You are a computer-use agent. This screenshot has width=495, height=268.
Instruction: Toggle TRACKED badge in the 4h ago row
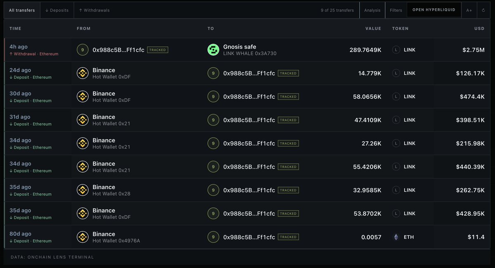[x=158, y=50]
